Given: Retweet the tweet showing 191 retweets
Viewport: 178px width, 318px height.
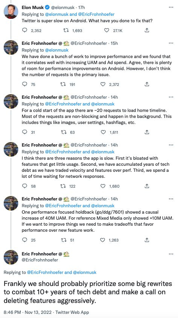Looking at the screenshot, I should (63, 84).
